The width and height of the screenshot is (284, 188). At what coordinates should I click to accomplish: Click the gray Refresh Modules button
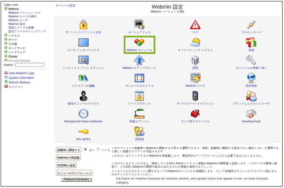click(x=76, y=180)
